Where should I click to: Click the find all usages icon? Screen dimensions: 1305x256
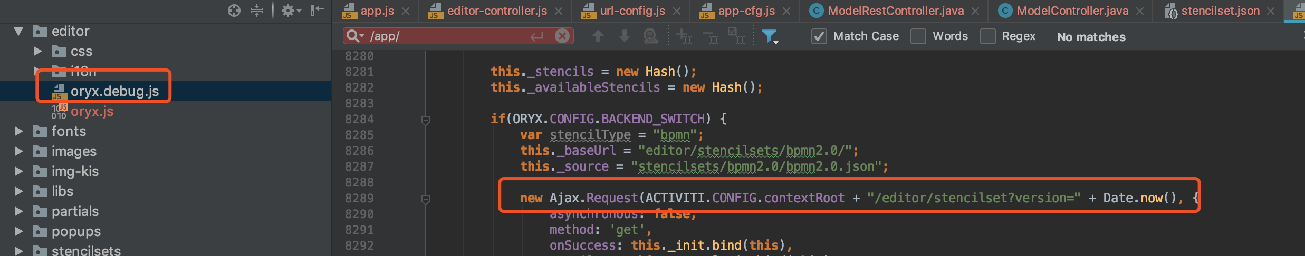(651, 36)
